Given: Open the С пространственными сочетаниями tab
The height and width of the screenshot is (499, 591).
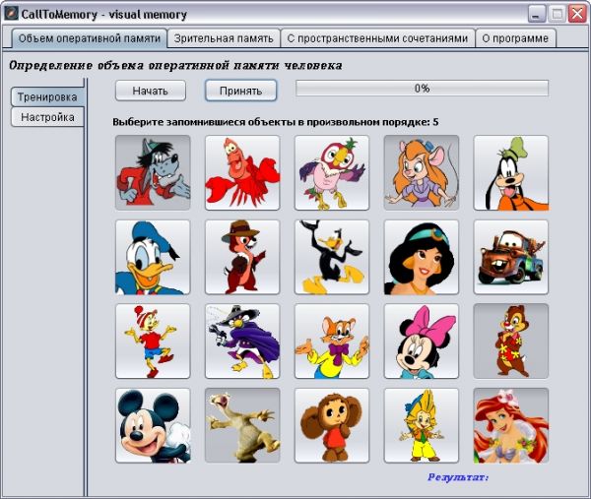Looking at the screenshot, I should point(377,38).
